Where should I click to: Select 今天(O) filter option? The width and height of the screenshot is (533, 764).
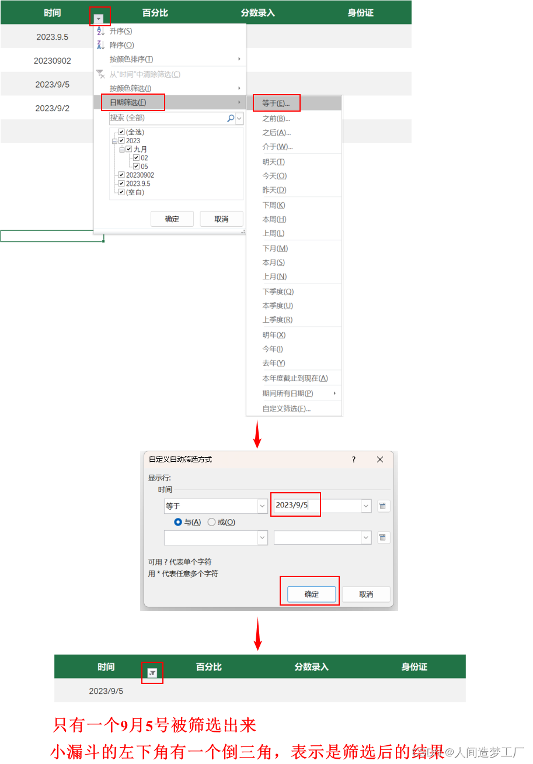click(294, 176)
